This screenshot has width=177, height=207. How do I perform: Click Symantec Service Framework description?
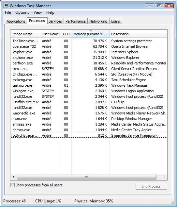click(134, 135)
